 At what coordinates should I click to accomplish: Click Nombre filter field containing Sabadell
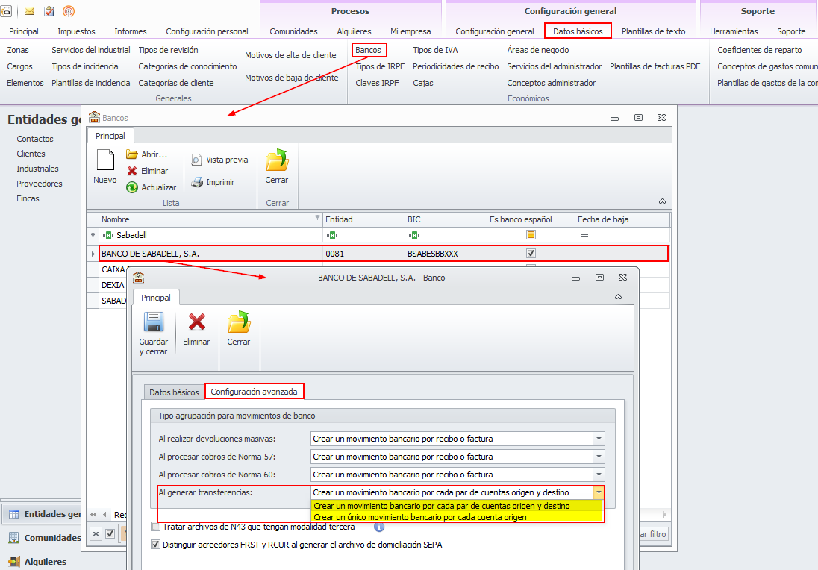click(210, 235)
